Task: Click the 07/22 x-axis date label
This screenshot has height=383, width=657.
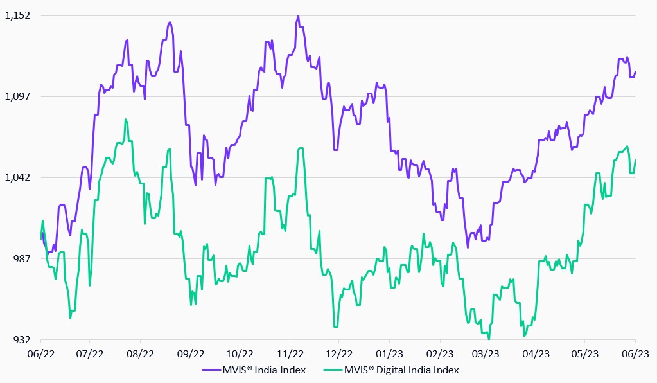Action: (91, 353)
